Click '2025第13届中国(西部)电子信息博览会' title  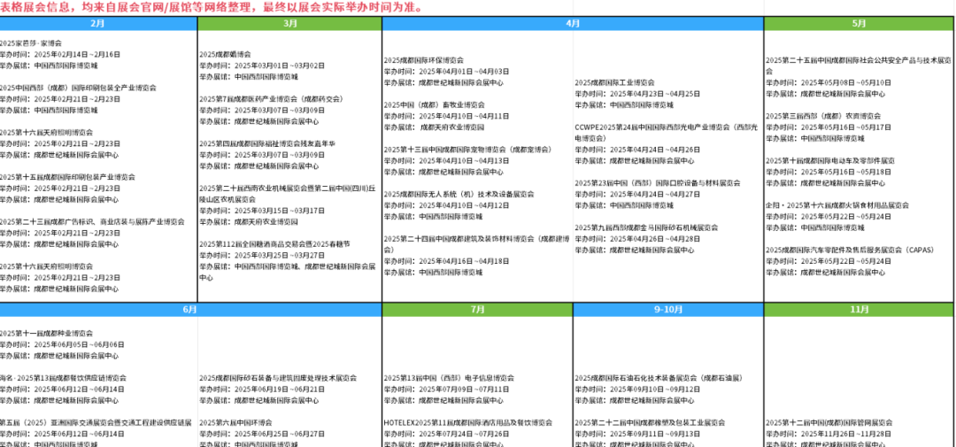(x=449, y=378)
